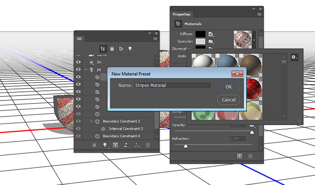Open the Properties panel flyout menu
Image resolution: width=315 pixels, height=185 pixels.
point(259,14)
